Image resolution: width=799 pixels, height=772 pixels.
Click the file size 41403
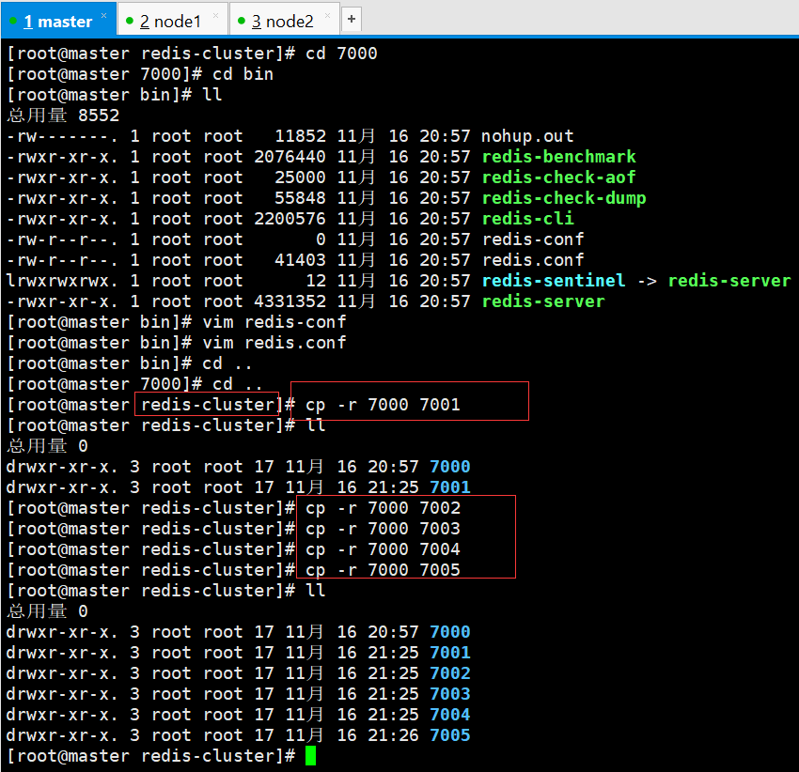pos(300,260)
